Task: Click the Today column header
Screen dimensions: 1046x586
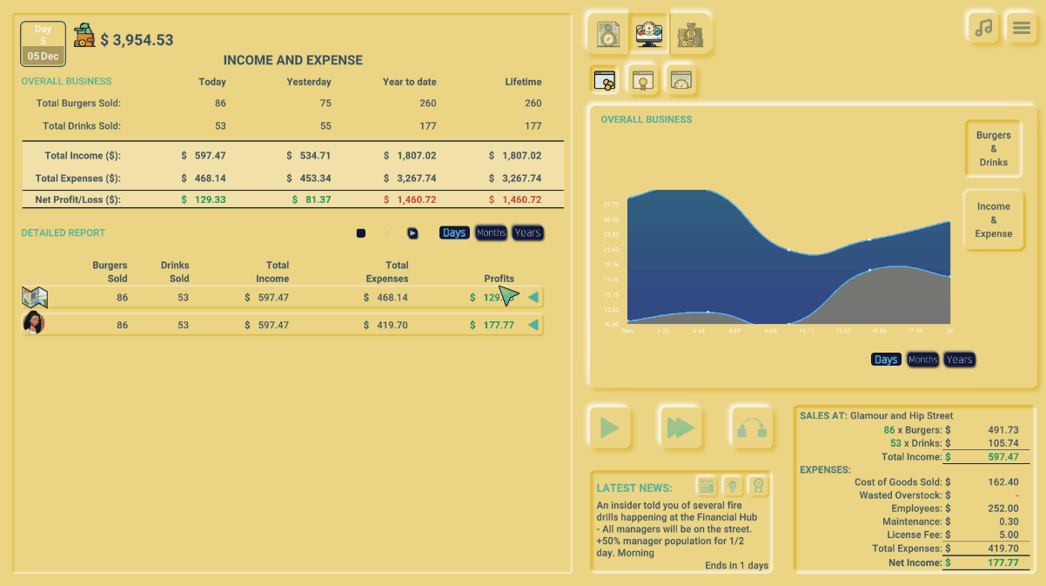Action: (212, 82)
